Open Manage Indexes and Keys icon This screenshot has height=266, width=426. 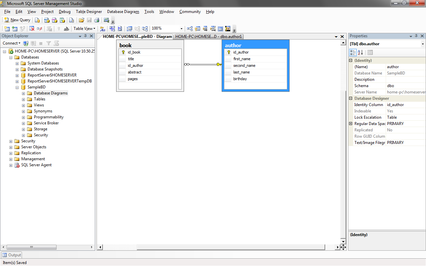coord(197,29)
